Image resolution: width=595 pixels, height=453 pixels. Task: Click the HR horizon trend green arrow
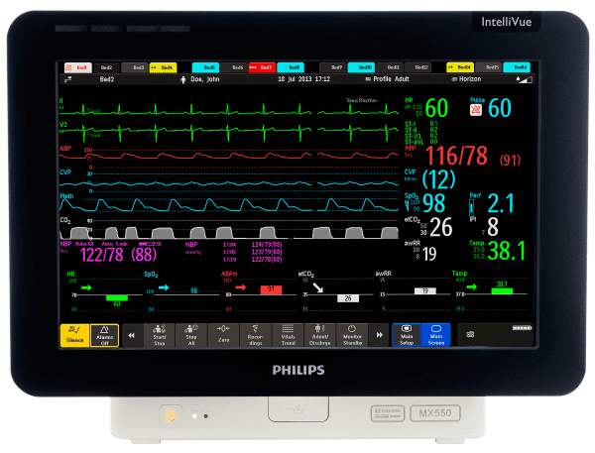[86, 288]
